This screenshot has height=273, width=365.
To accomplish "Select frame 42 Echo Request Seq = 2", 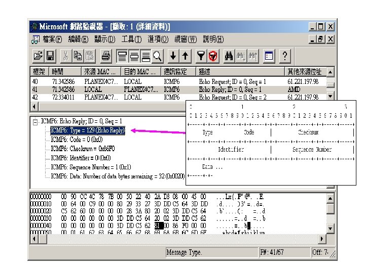I will (178, 97).
